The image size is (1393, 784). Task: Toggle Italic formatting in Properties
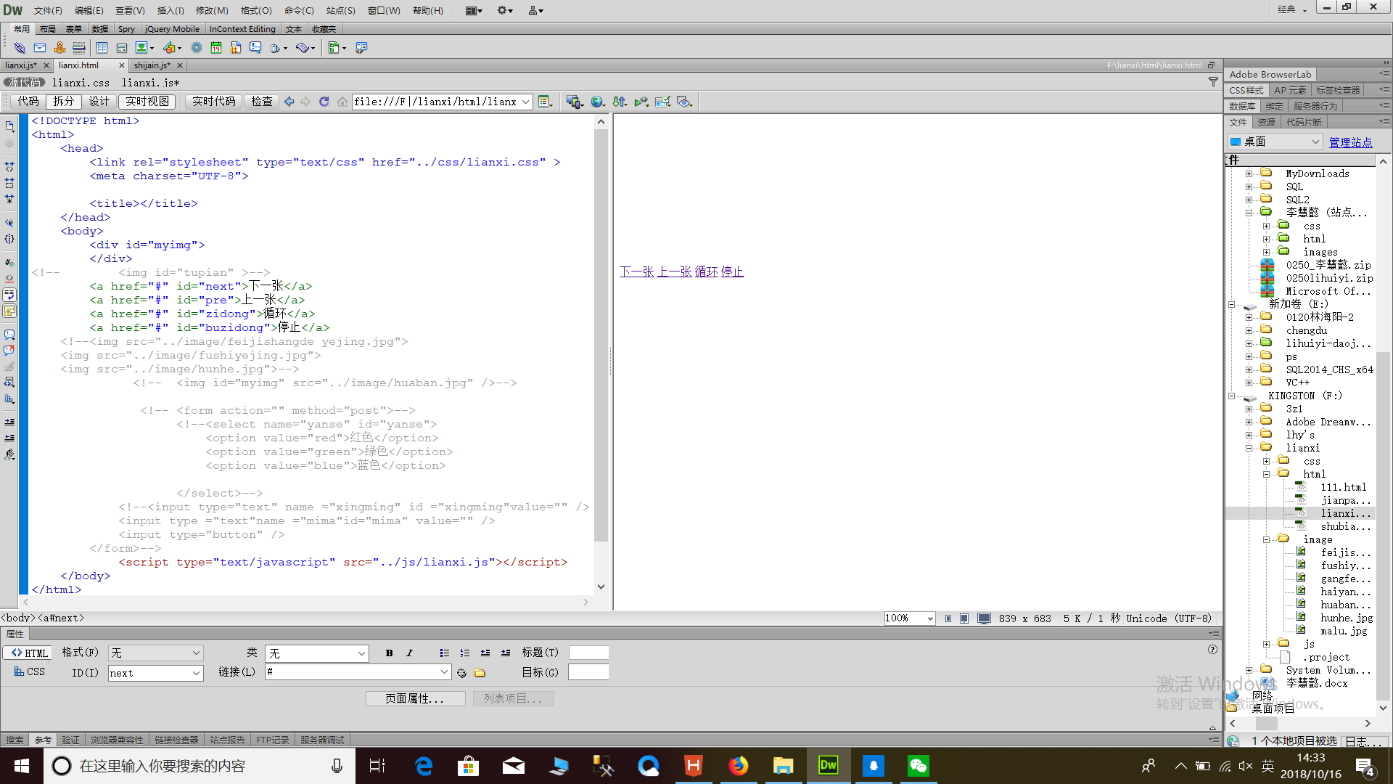coord(409,653)
